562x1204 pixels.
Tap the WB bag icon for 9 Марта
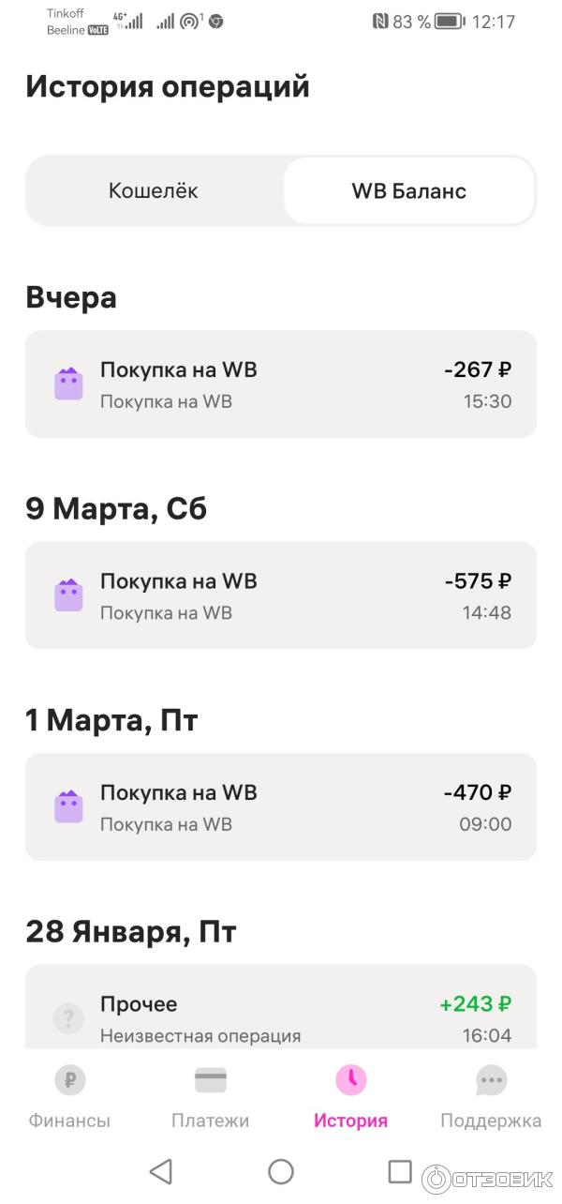(68, 595)
